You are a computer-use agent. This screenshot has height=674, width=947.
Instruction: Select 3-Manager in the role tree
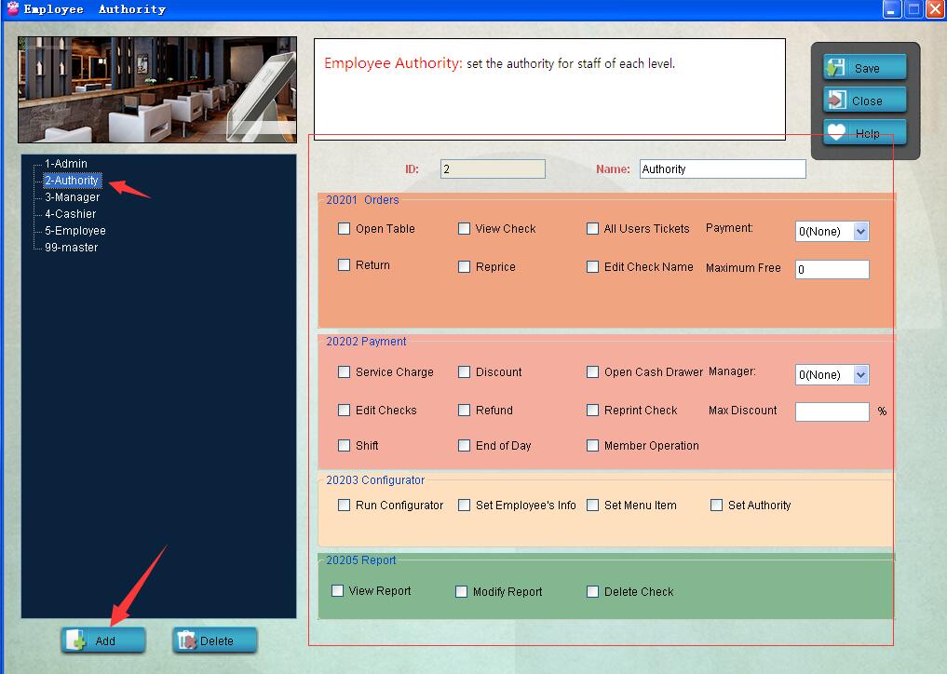point(72,196)
